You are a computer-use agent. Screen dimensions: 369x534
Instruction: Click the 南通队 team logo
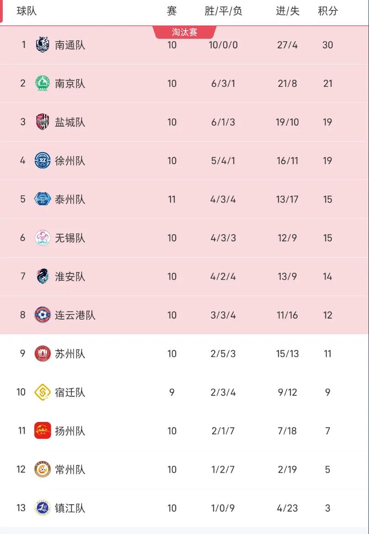(x=43, y=45)
